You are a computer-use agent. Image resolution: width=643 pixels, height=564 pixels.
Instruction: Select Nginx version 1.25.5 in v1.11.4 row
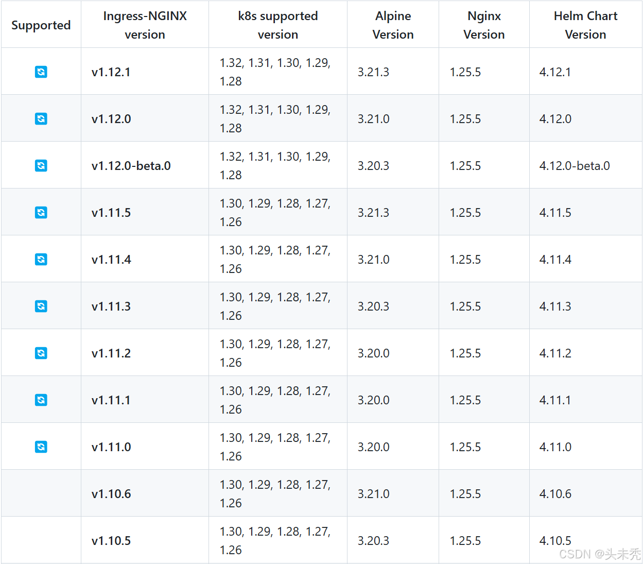click(465, 260)
